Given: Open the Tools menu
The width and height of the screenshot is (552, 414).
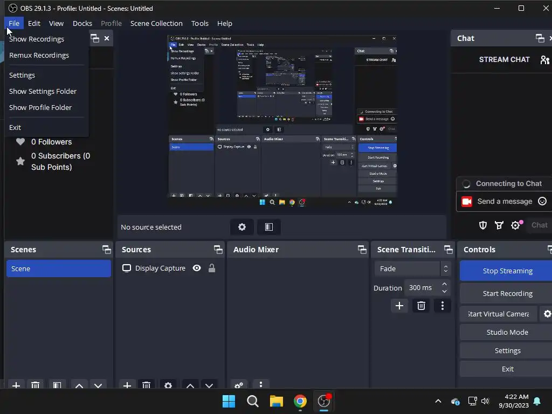Looking at the screenshot, I should point(200,23).
